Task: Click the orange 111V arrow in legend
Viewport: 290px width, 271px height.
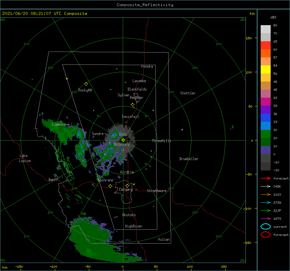Action: coord(266,194)
